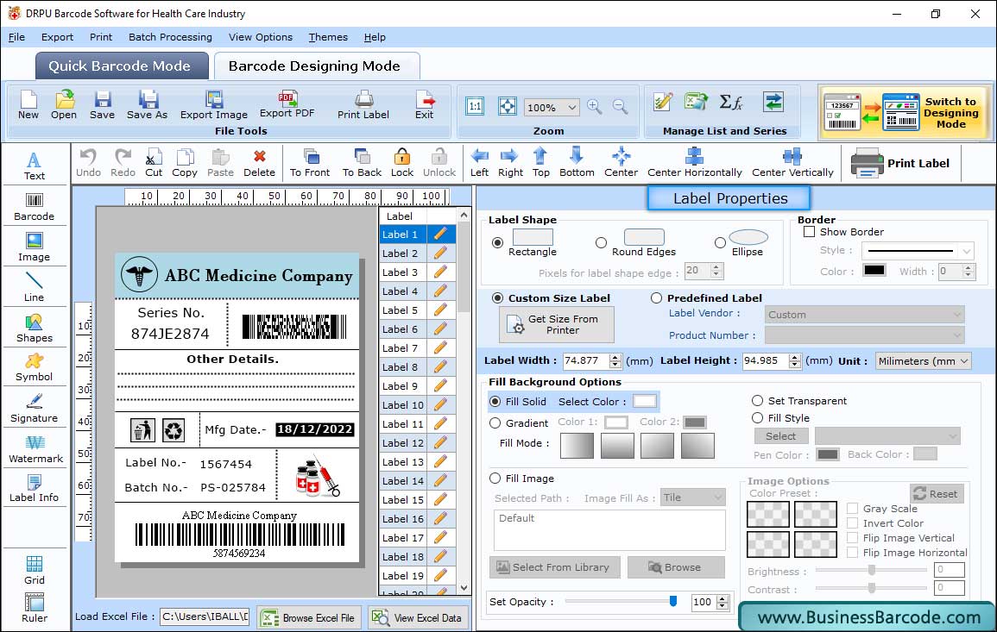Click the large Print Label button
Image resolution: width=997 pixels, height=632 pixels.
click(899, 163)
